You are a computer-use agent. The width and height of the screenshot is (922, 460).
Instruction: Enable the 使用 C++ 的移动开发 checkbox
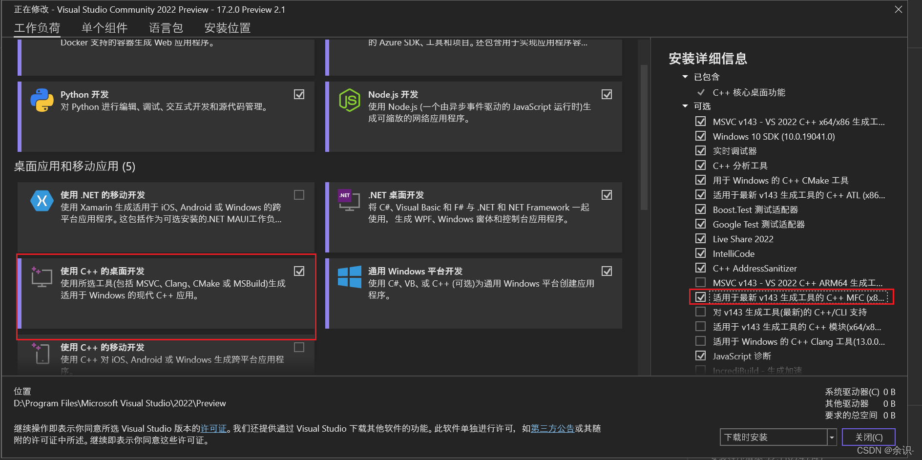coord(299,347)
